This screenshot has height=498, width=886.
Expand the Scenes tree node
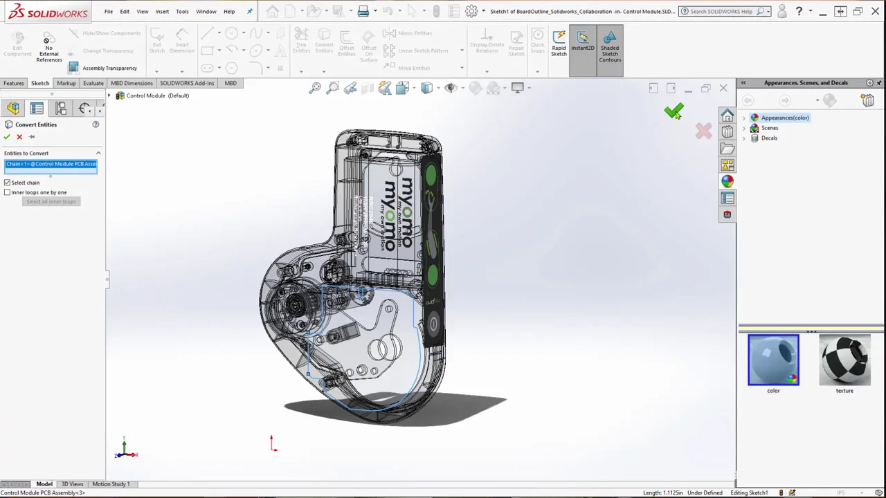coord(744,128)
